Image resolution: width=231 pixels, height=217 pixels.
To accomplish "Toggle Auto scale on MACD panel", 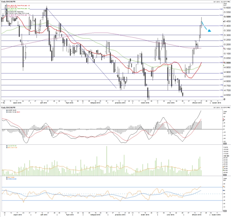I will [x=225, y=144].
